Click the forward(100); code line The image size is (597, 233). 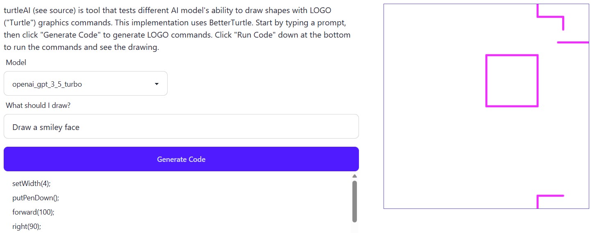[x=33, y=212]
